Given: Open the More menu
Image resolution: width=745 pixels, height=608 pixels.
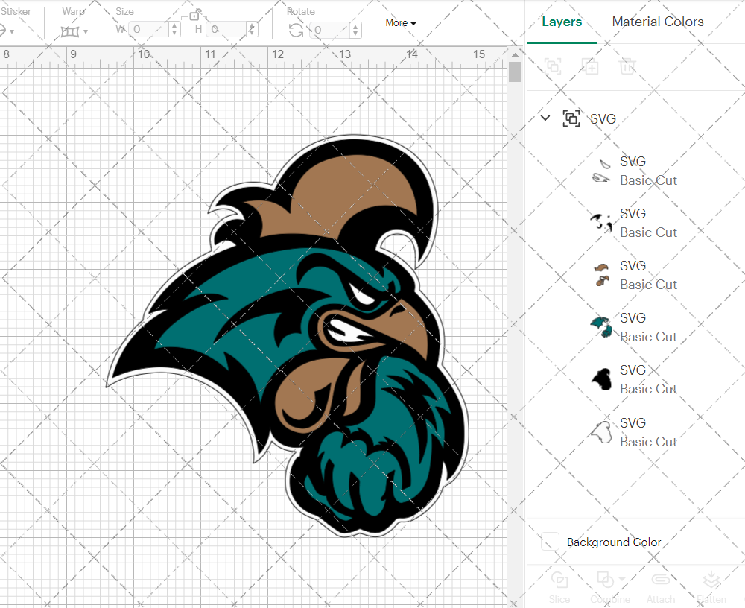Looking at the screenshot, I should [x=400, y=23].
